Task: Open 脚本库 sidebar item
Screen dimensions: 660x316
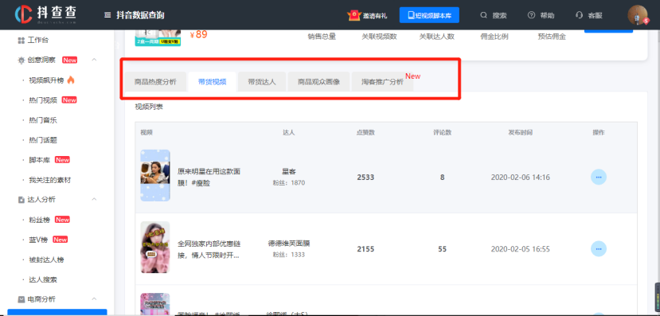Action: 39,160
